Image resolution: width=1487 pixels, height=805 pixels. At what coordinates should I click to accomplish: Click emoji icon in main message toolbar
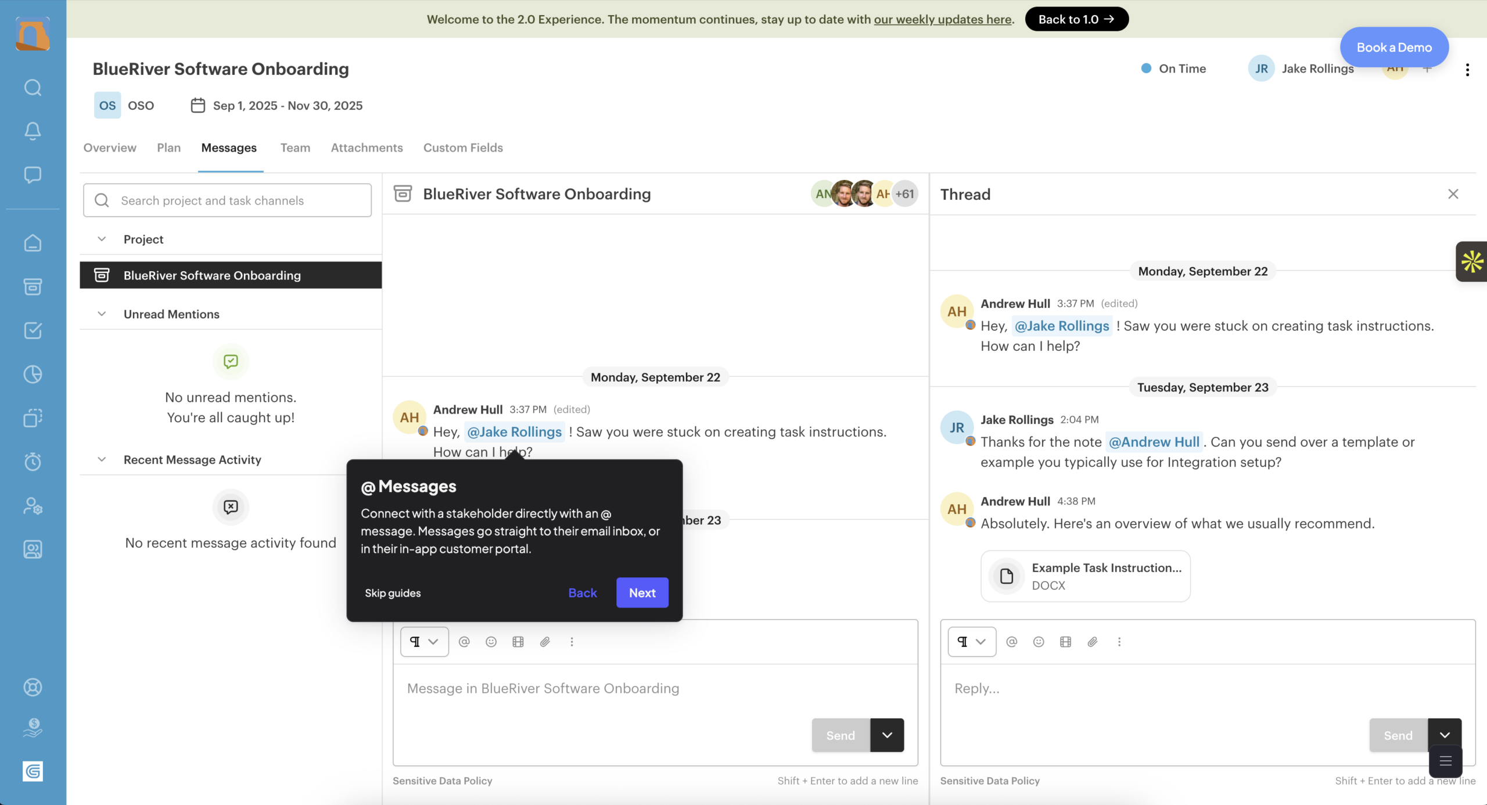click(491, 642)
